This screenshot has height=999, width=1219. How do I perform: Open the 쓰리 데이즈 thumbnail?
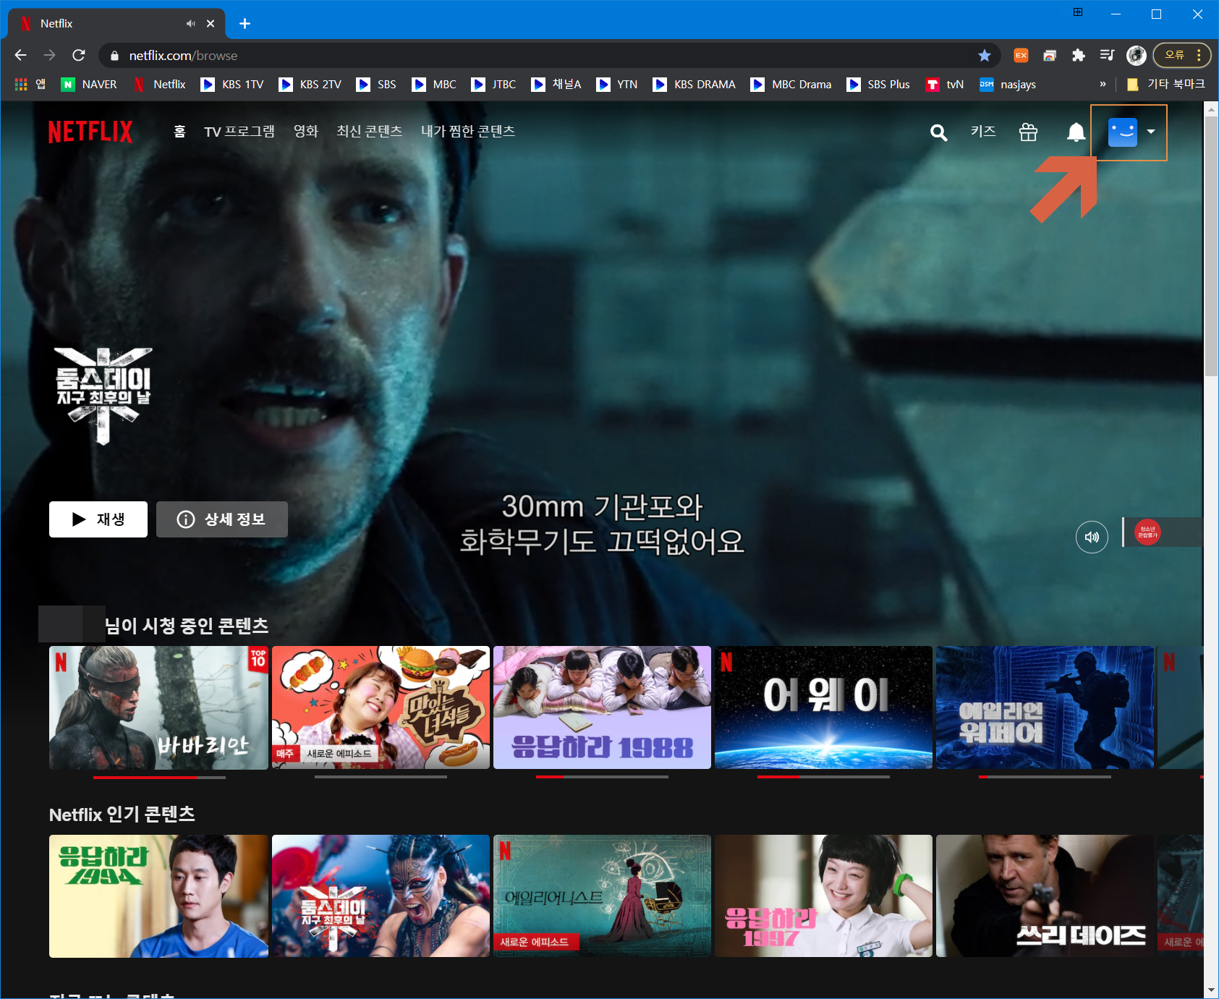click(x=1045, y=896)
